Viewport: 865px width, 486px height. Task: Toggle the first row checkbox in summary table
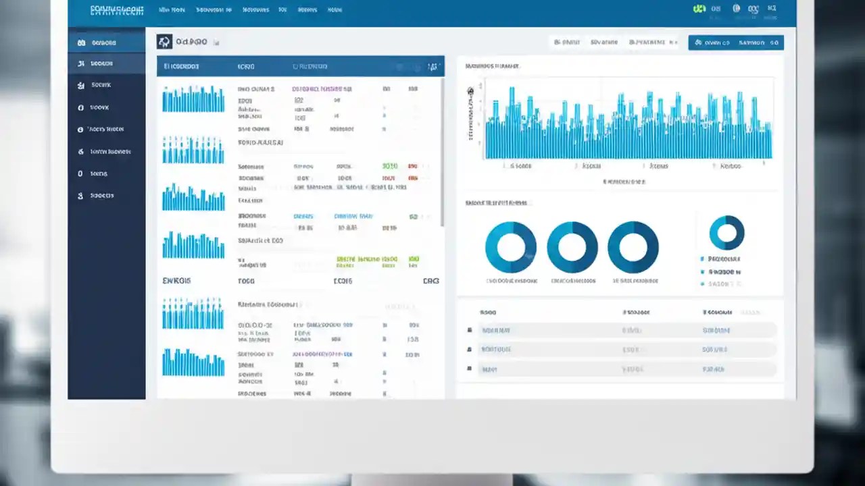point(470,330)
